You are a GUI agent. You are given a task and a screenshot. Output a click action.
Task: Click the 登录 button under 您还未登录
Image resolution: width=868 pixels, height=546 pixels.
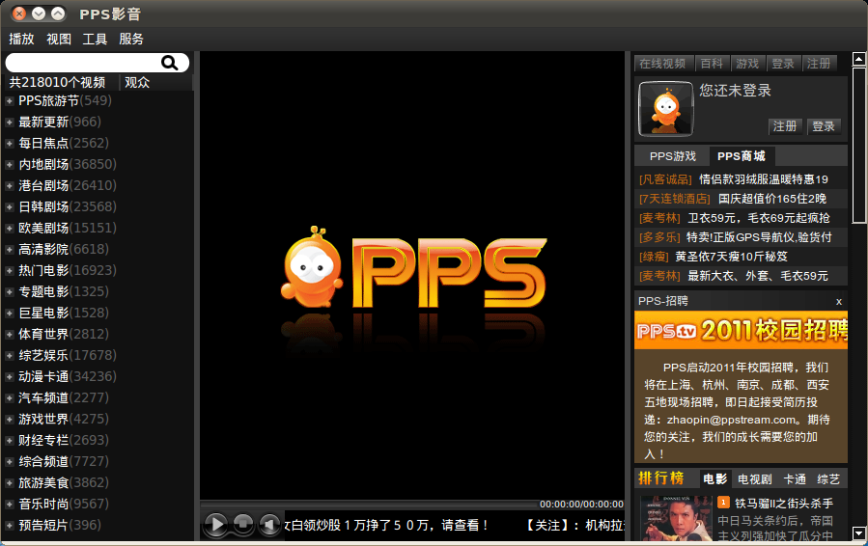pos(824,126)
